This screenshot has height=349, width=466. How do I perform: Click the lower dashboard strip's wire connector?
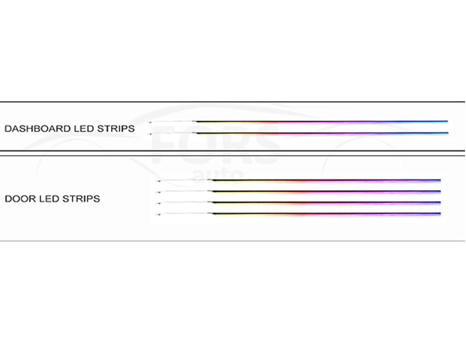(x=150, y=134)
